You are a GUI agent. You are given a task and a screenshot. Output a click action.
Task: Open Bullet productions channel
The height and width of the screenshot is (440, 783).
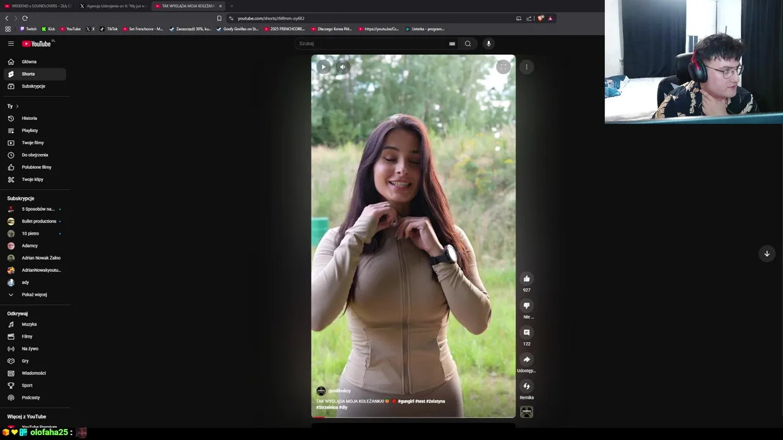34,221
